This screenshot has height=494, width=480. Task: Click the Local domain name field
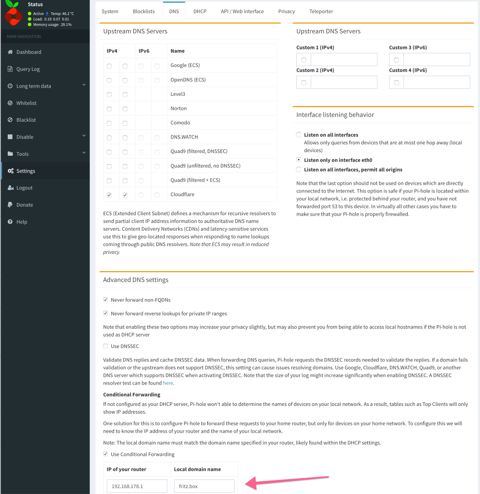tap(204, 486)
